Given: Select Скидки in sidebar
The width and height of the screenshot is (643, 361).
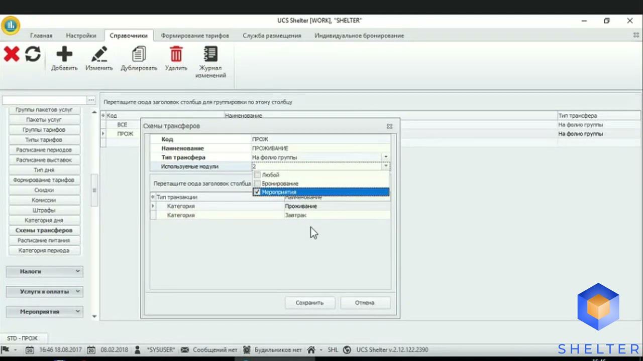Looking at the screenshot, I should click(44, 190).
